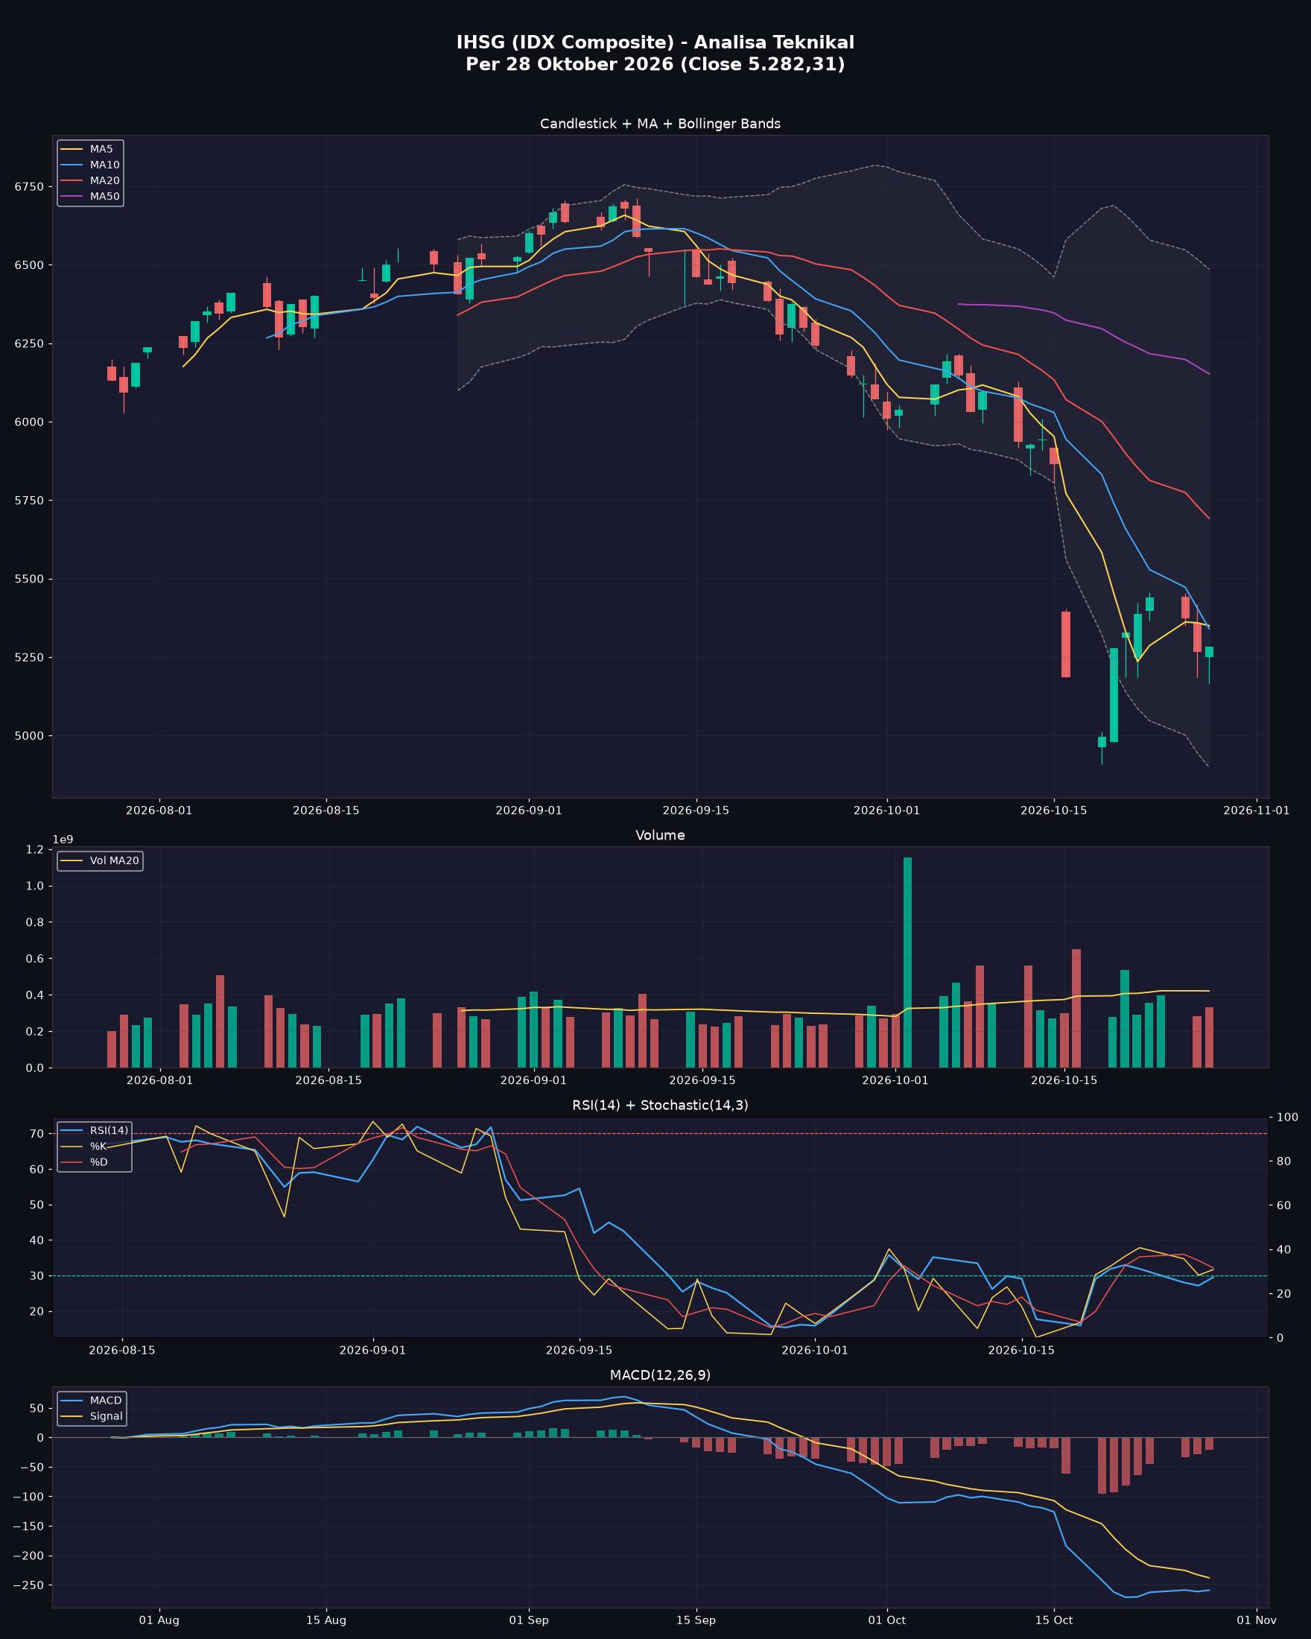This screenshot has width=1311, height=1639.
Task: Click the "15 Oct" label on the MACD time axis
Action: click(x=1053, y=1620)
